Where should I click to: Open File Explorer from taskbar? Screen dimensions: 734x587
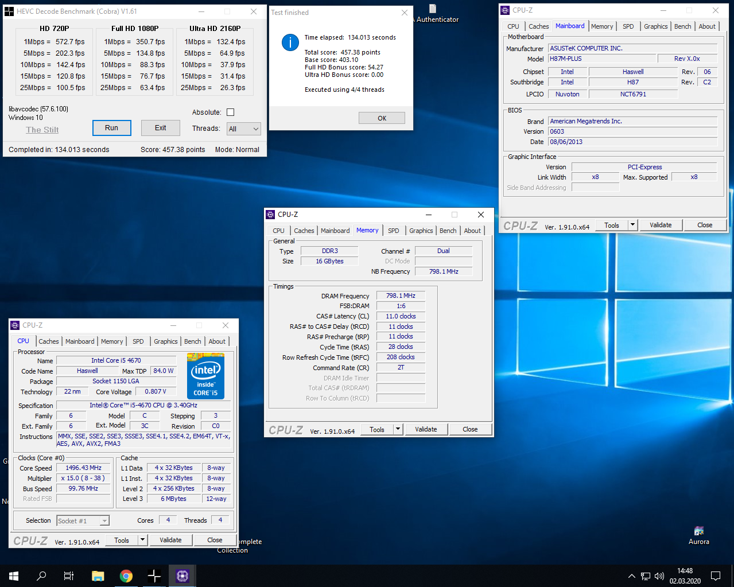pos(98,576)
